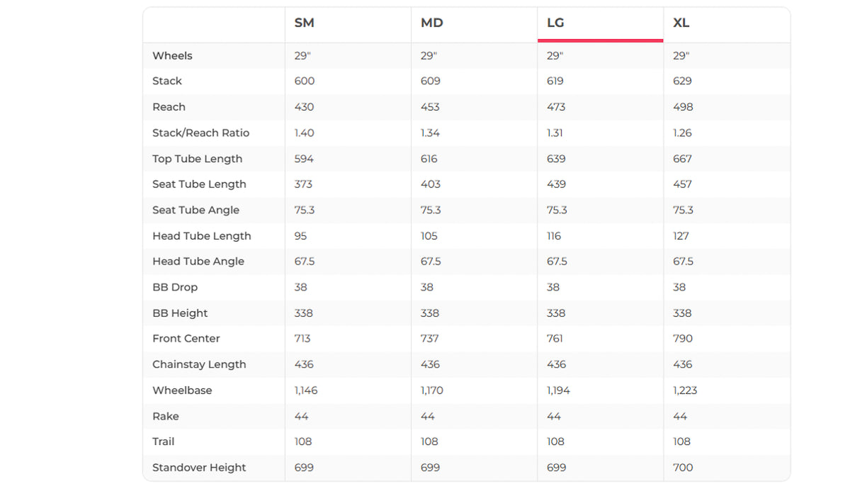Click the Stack/Reach Ratio row label
This screenshot has width=860, height=484.
tap(200, 133)
